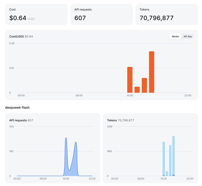202x186 pixels.
Task: Click the 320 axis label on requests chart
Action: pyautogui.click(x=12, y=127)
